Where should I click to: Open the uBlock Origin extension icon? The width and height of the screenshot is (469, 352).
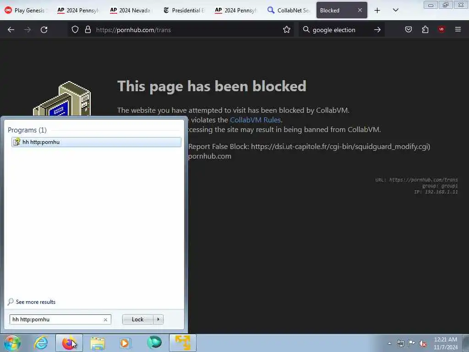(x=442, y=29)
